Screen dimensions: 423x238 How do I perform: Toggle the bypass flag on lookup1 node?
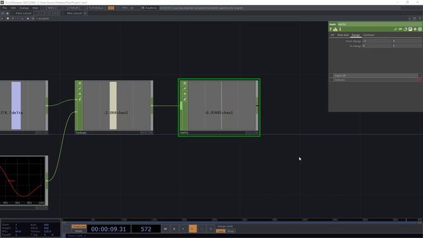point(79,89)
